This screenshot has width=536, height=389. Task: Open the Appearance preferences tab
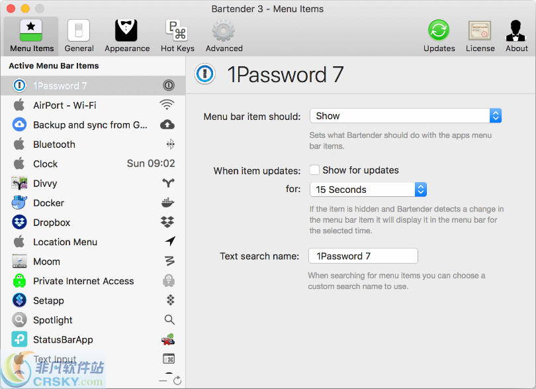pyautogui.click(x=127, y=36)
